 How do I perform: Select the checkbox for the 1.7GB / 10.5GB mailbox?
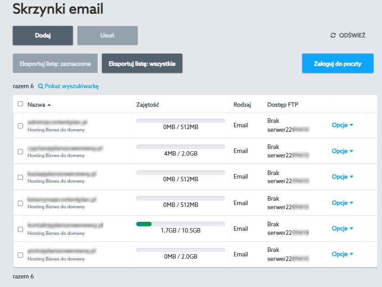click(x=20, y=229)
